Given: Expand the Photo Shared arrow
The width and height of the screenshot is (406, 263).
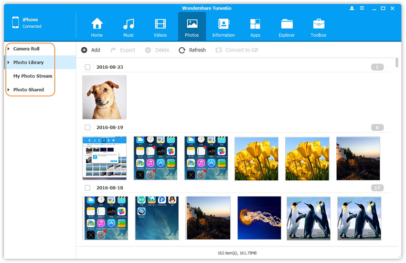Looking at the screenshot, I should coord(9,90).
